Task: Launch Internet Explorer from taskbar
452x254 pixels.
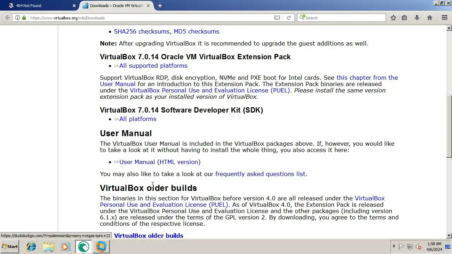Action: (31, 247)
